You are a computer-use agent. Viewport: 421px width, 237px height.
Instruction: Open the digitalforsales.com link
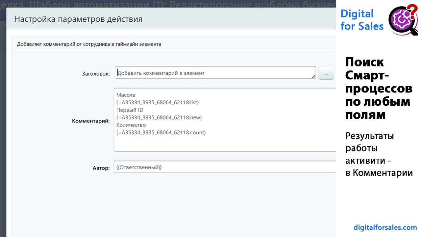pyautogui.click(x=385, y=227)
